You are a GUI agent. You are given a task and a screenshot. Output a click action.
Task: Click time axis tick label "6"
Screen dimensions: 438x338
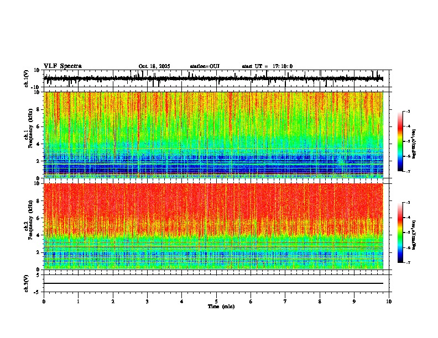[x=251, y=302]
